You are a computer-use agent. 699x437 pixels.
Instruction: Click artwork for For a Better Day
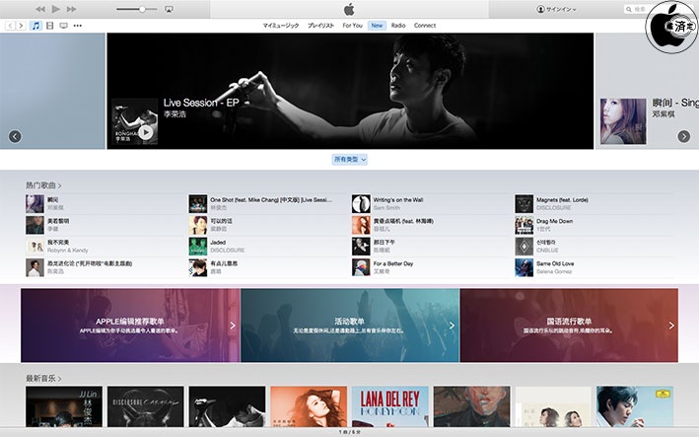361,267
